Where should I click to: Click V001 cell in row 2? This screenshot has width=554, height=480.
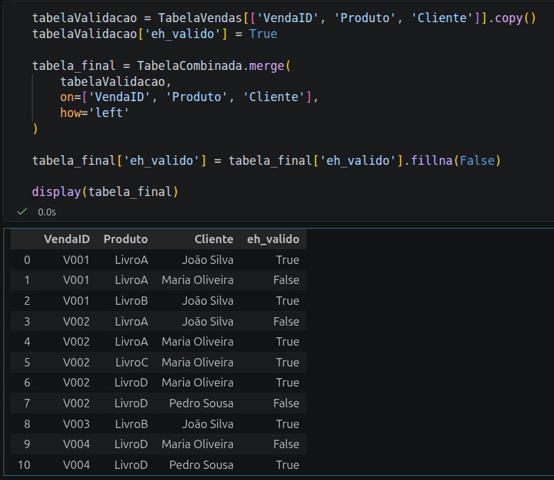point(76,301)
